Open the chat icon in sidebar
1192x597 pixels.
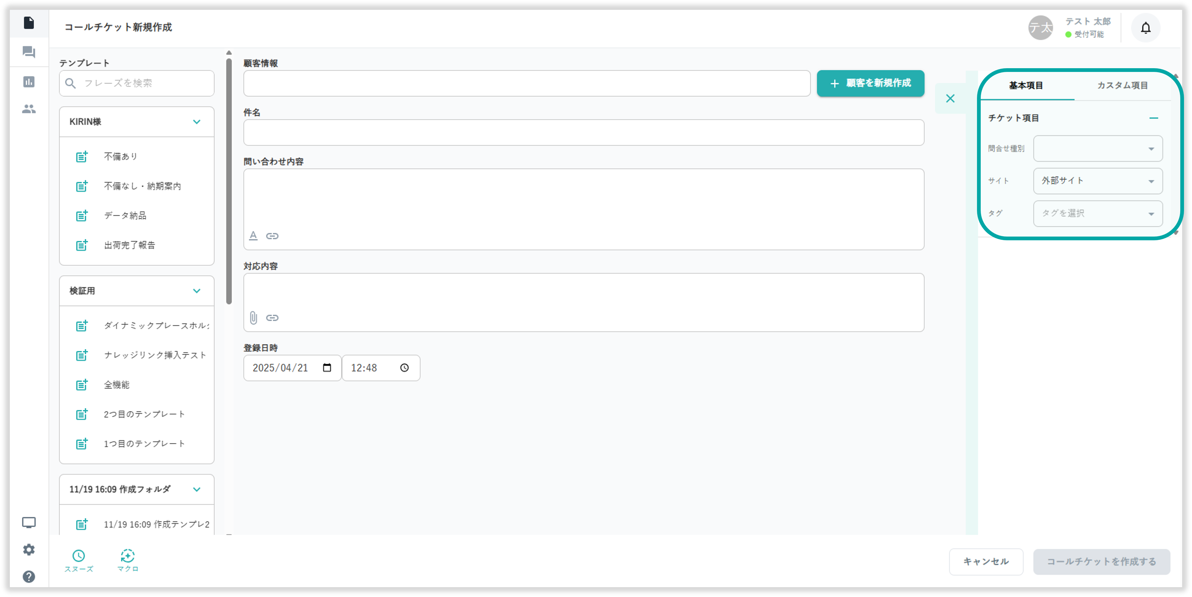pos(29,52)
